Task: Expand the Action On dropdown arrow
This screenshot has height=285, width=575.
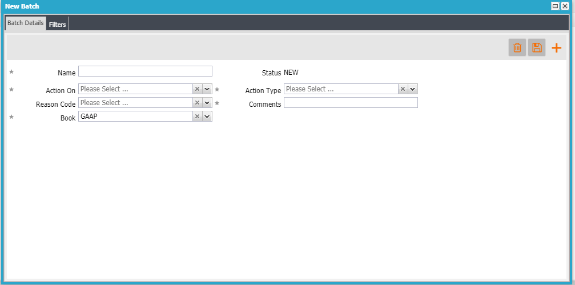Action: click(207, 89)
